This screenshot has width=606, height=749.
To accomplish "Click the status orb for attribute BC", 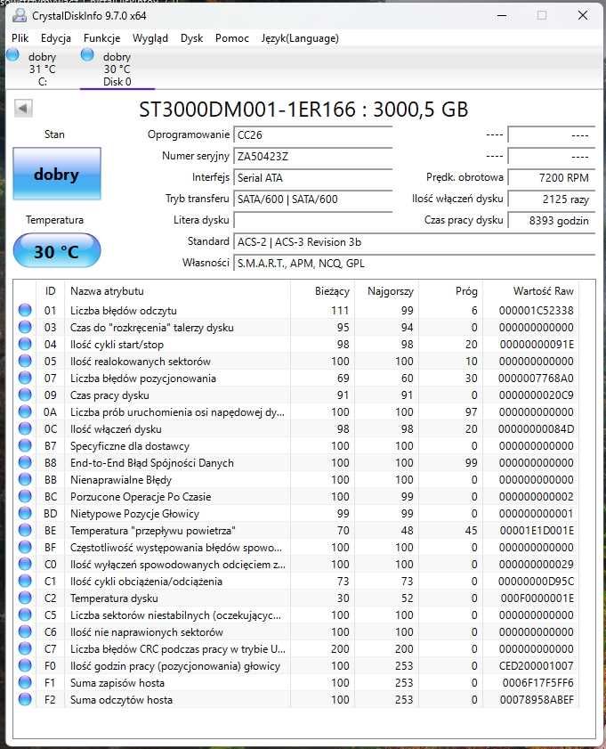I will [25, 496].
